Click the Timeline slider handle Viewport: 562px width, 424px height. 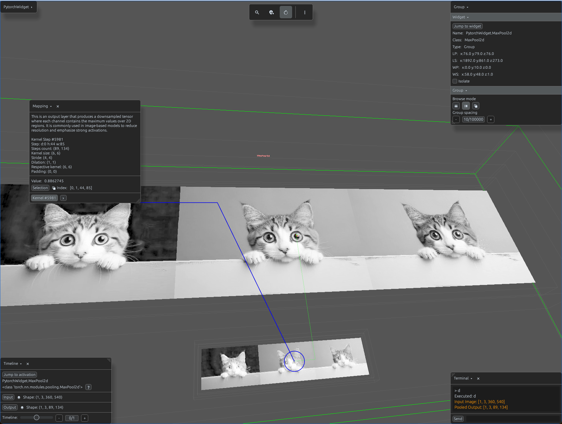[x=37, y=417]
